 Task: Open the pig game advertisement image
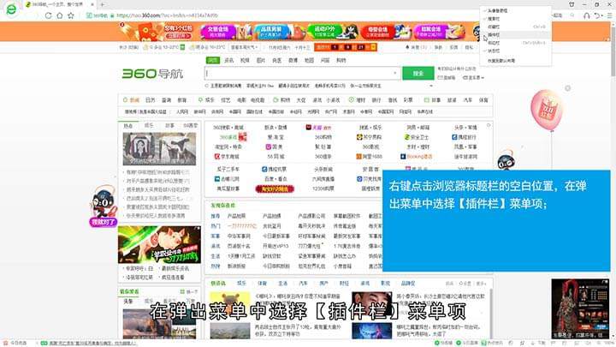(159, 245)
